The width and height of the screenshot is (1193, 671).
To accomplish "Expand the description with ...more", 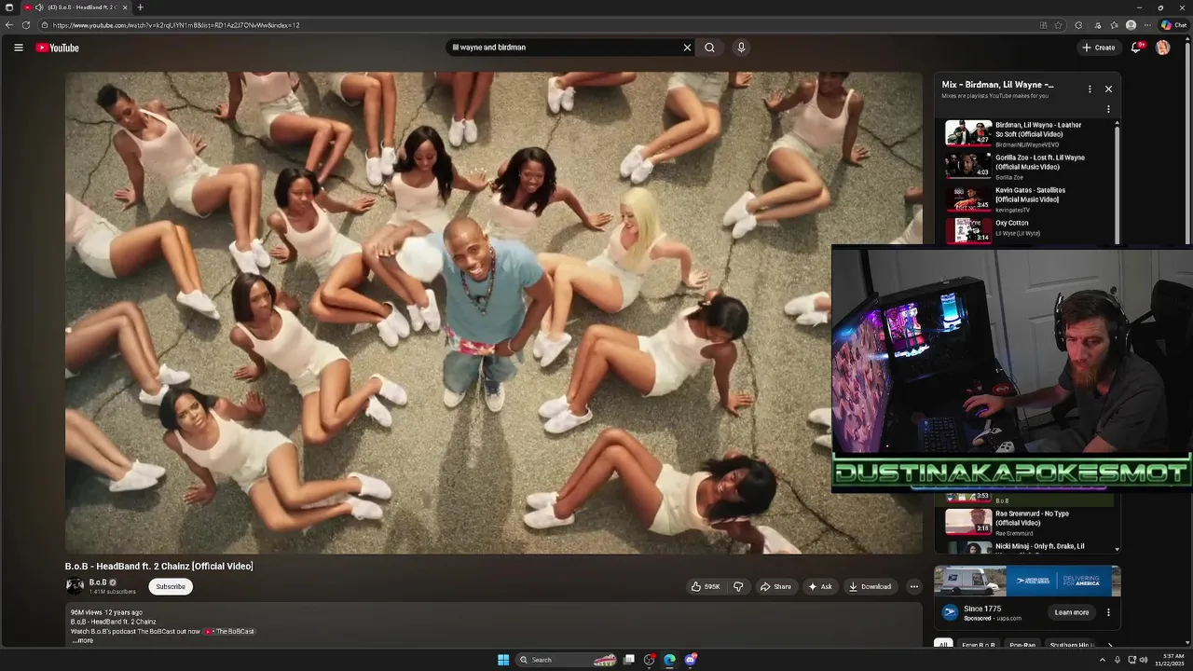I will pos(83,640).
